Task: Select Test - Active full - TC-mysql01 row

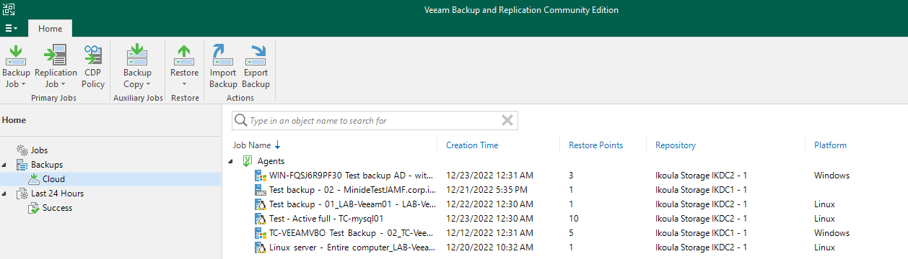Action: point(564,219)
